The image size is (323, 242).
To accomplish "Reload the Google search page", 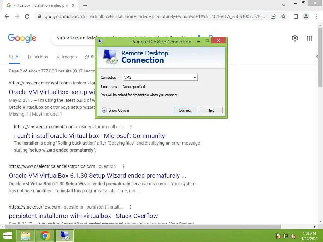I will click(27, 16).
